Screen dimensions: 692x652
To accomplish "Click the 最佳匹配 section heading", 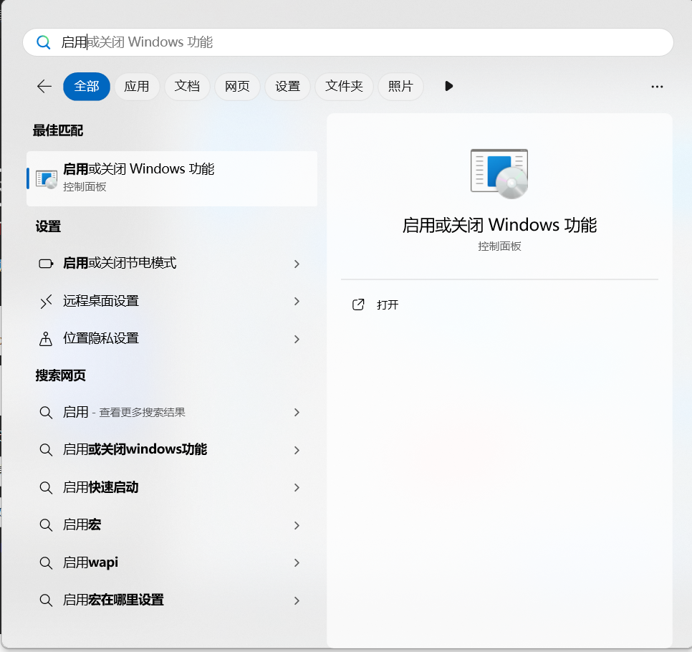I will 58,130.
